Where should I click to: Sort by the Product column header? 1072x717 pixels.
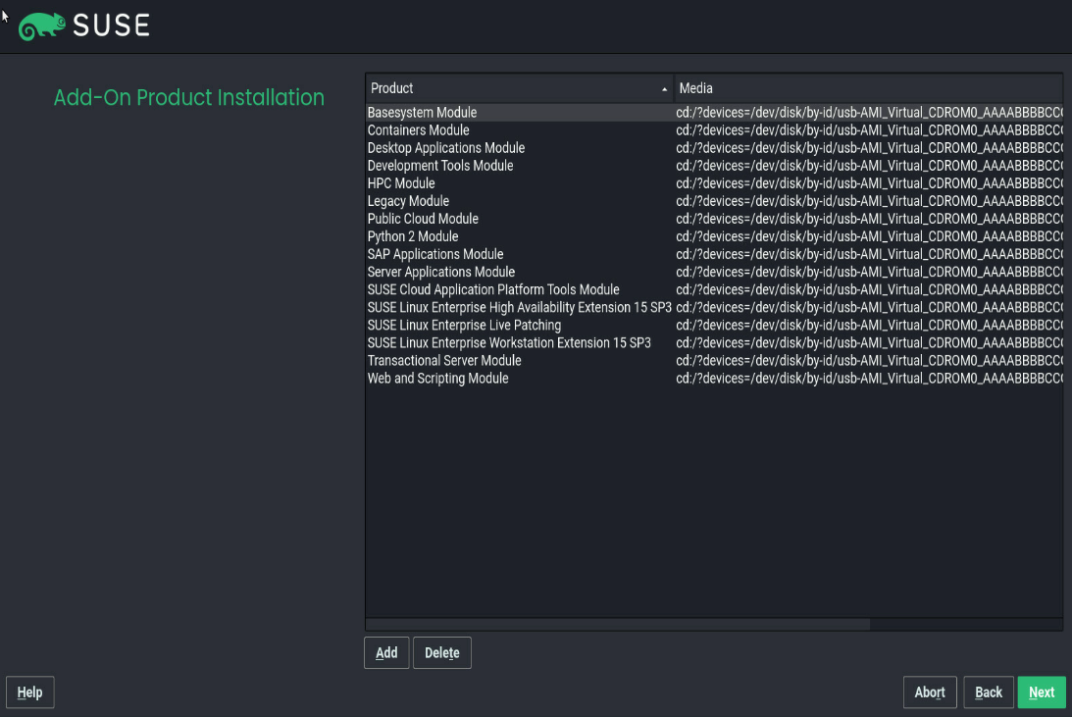(x=520, y=88)
